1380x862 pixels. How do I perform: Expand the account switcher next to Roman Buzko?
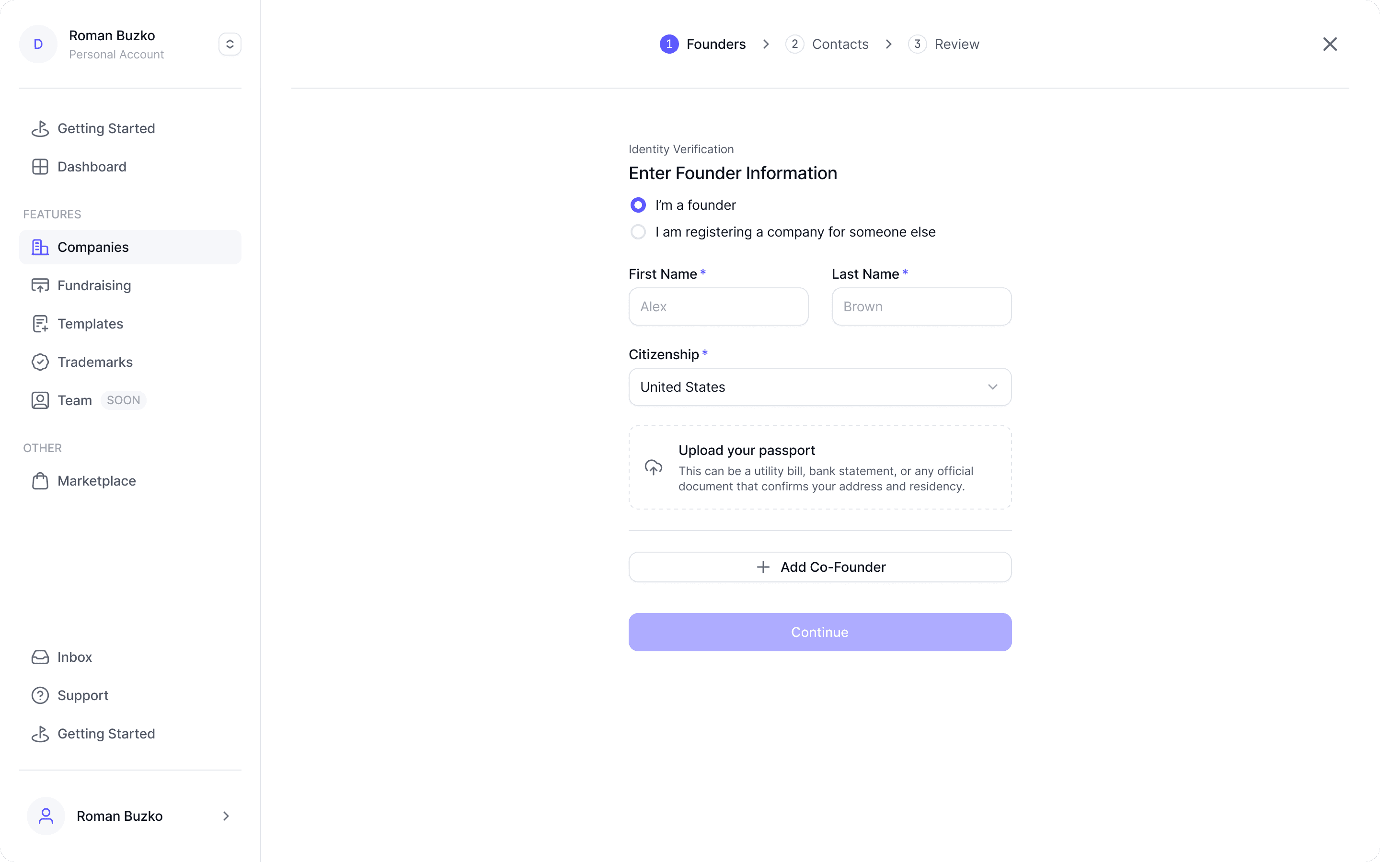click(230, 44)
